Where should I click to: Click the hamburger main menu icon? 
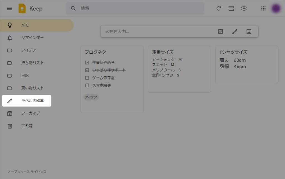[9, 8]
